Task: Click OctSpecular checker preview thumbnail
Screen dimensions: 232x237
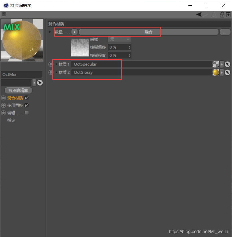Action: (x=216, y=64)
